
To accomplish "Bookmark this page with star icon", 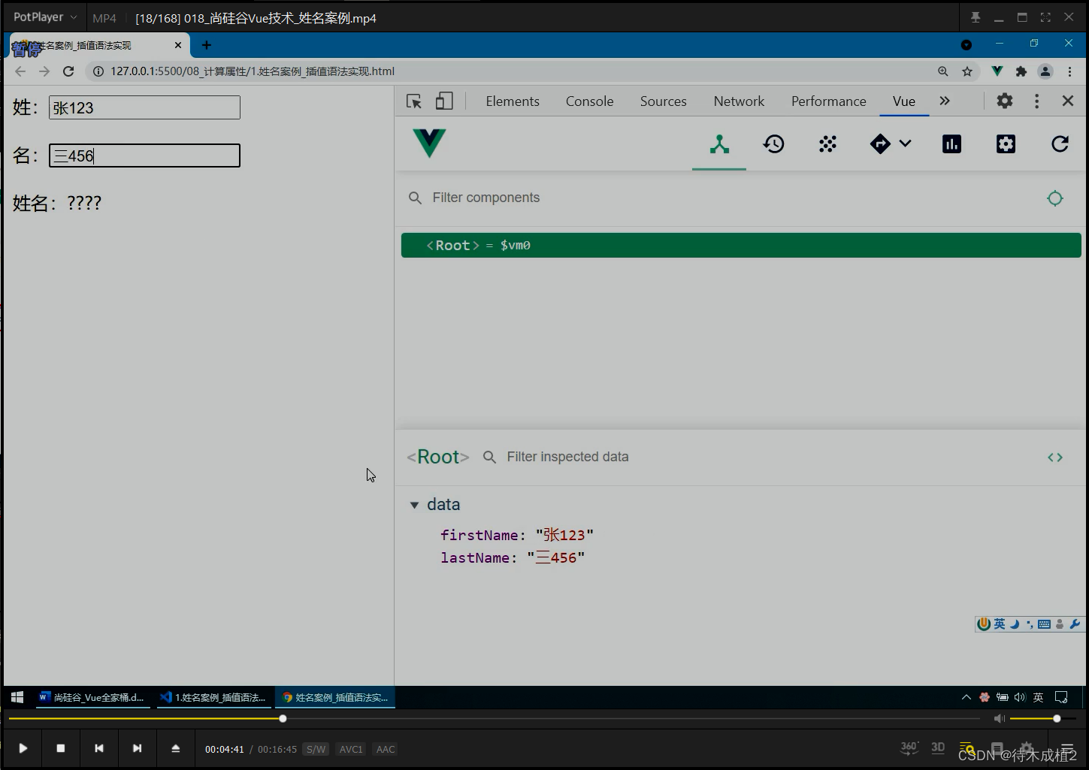I will click(x=967, y=71).
